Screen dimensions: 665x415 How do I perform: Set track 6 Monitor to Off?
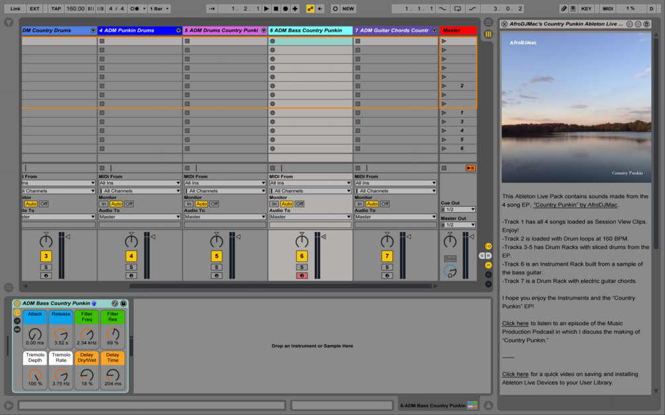point(300,204)
